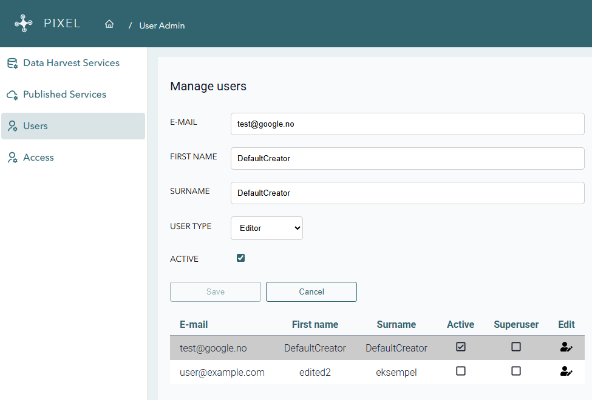Click the User Admin breadcrumb link
This screenshot has height=400, width=592.
[x=162, y=25]
